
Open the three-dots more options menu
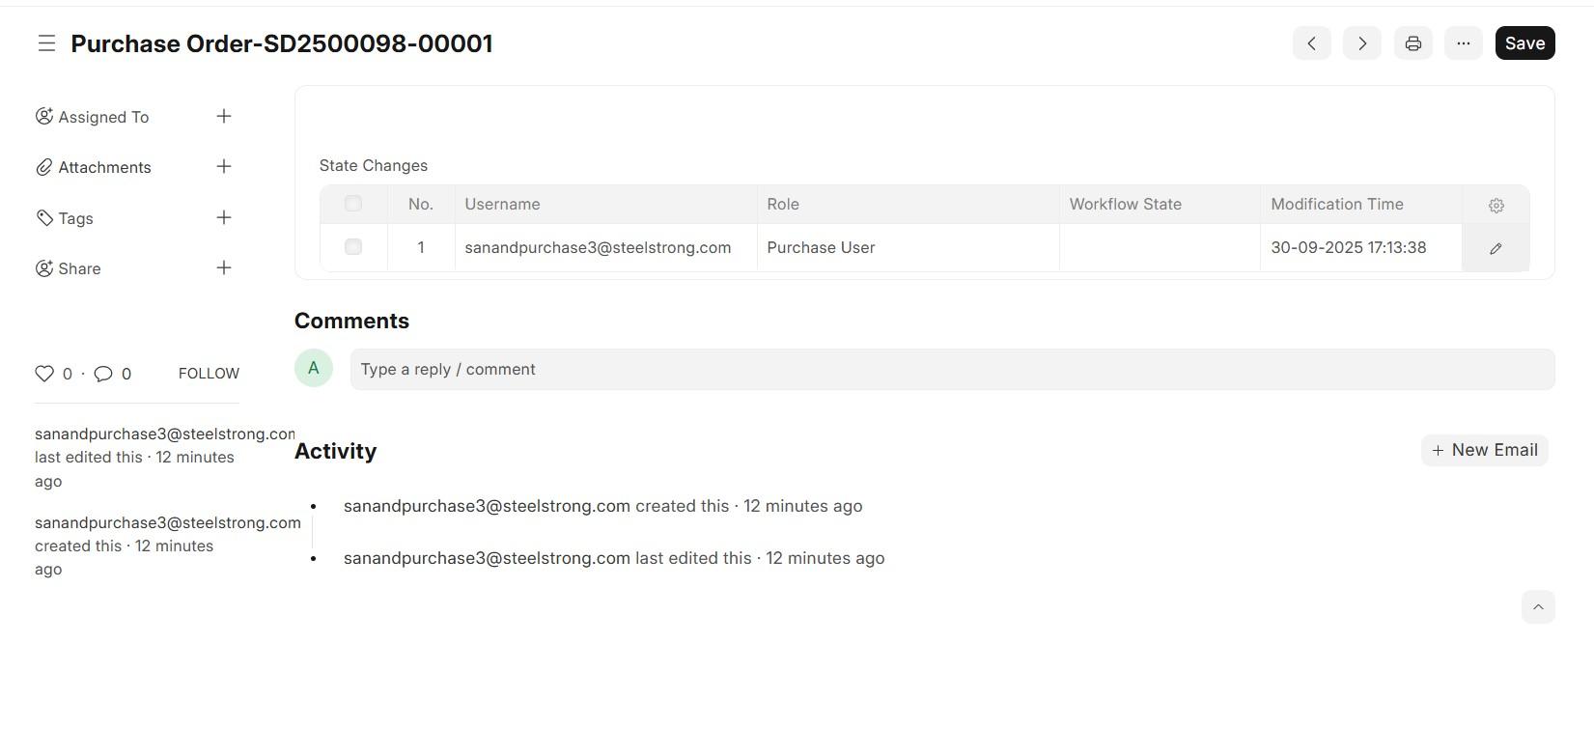(x=1463, y=43)
